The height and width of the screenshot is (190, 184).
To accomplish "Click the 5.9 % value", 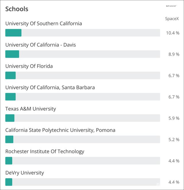I will [174, 118].
